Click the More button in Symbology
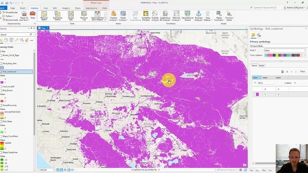 [303, 72]
